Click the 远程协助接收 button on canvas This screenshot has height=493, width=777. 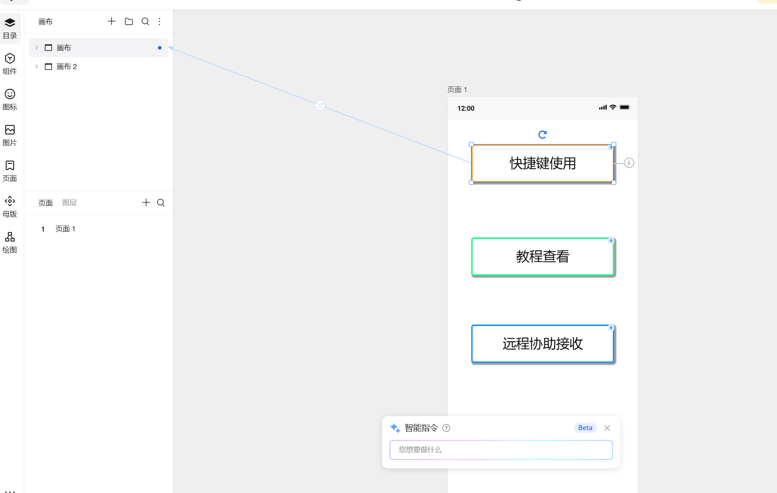(x=542, y=343)
